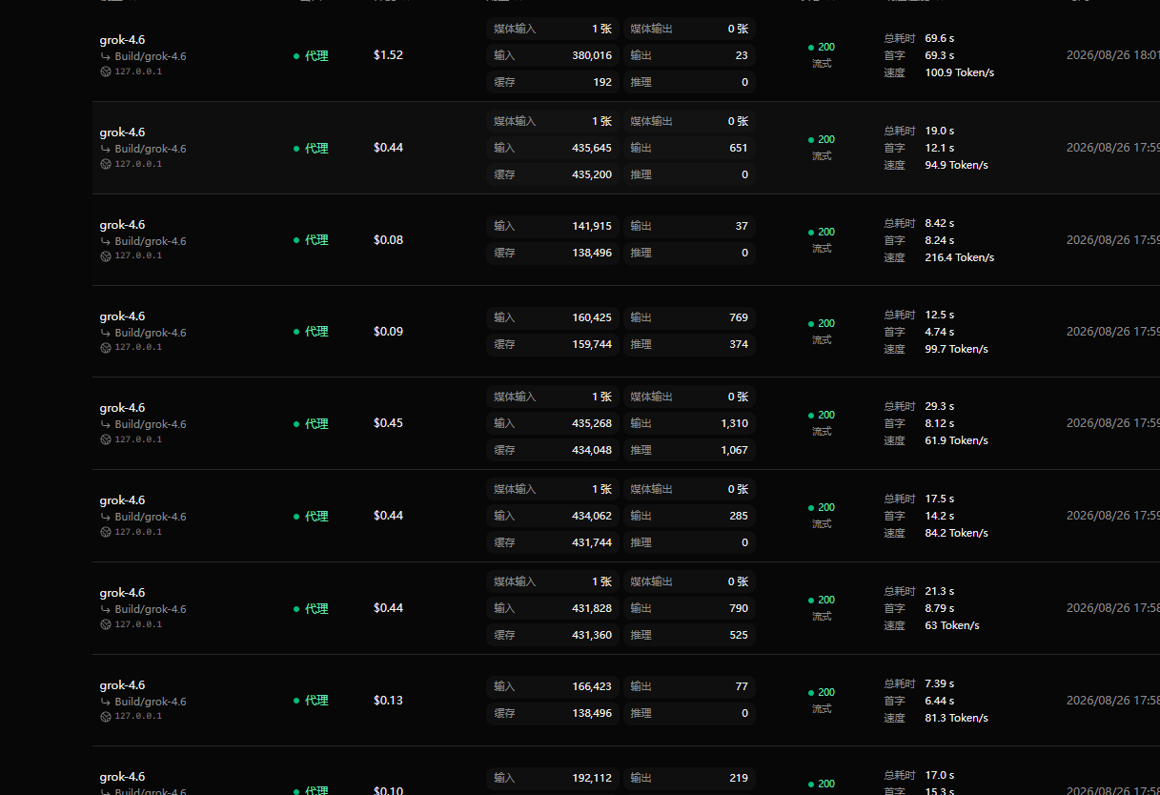The width and height of the screenshot is (1160, 795).
Task: Click the speed value 100.9 Token/s
Action: (x=960, y=72)
